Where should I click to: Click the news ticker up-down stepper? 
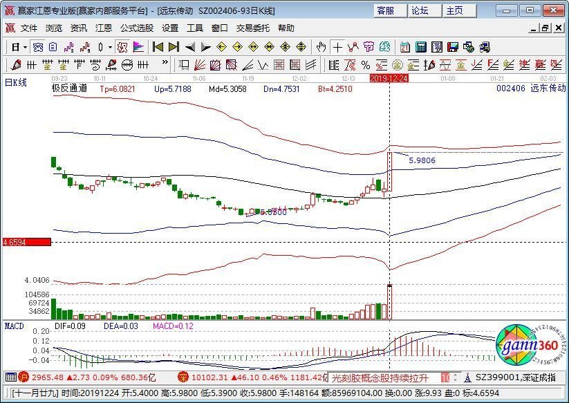(x=455, y=377)
